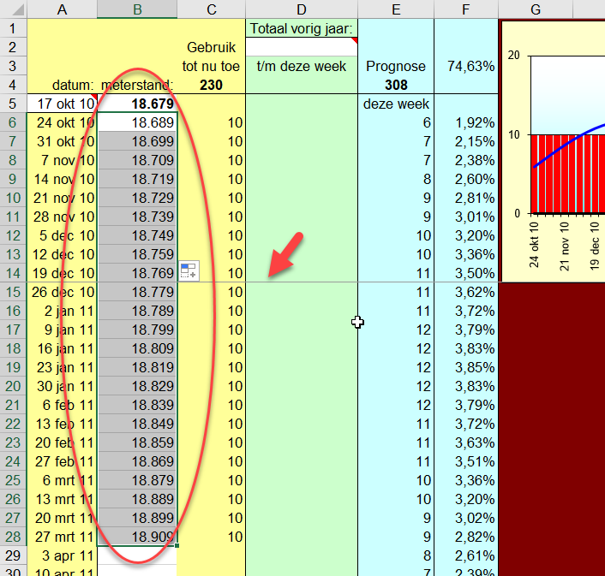Image resolution: width=605 pixels, height=576 pixels.
Task: Click date cell 3 apr 11
Action: point(62,555)
